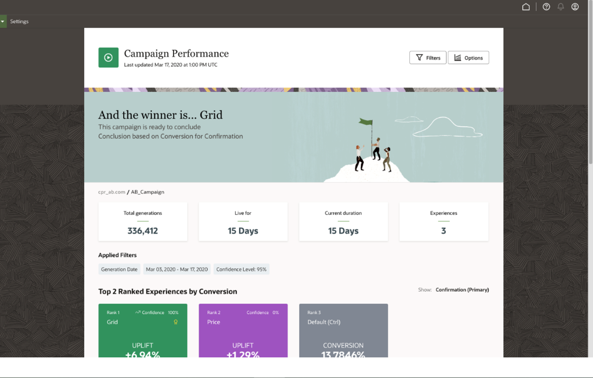Open the Settings menu item

19,21
